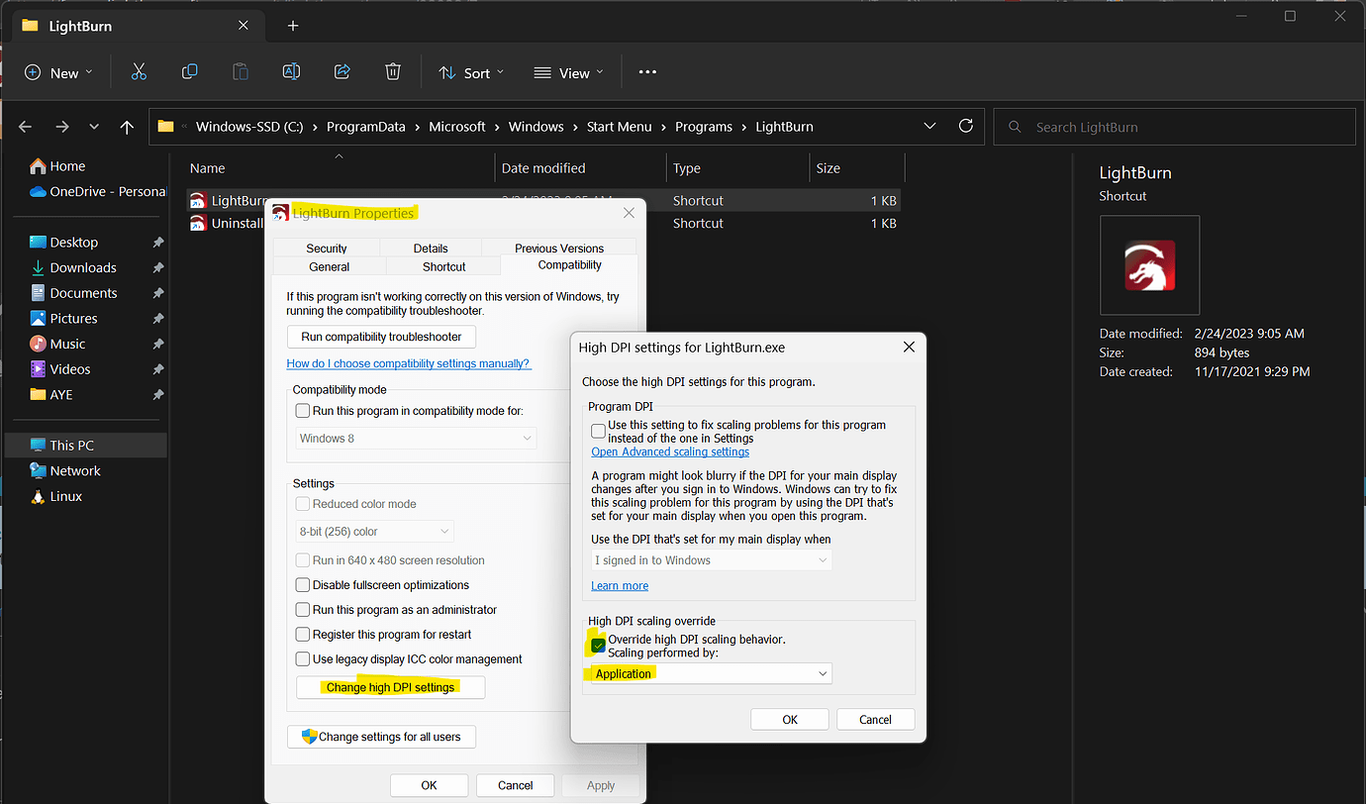Screen dimensions: 1366x804
Task: Switch to the Previous Versions tab
Action: click(559, 249)
